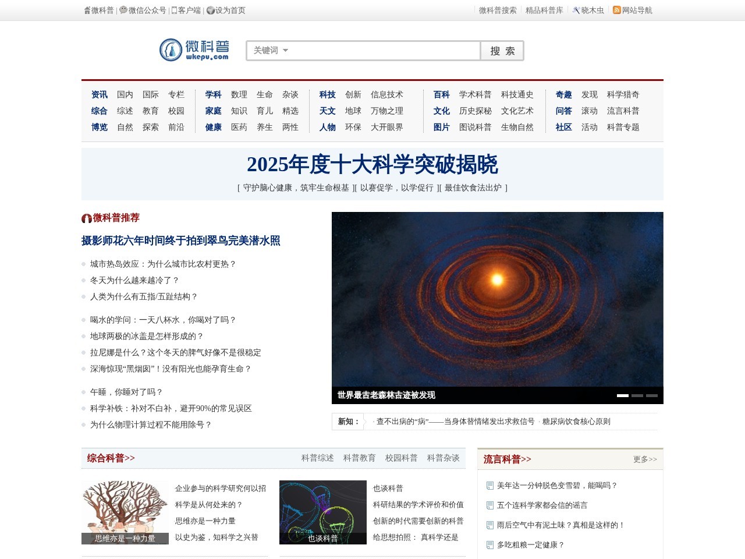Image resolution: width=745 pixels, height=559 pixels.
Task: Switch to 科普综述 tab
Action: (318, 458)
